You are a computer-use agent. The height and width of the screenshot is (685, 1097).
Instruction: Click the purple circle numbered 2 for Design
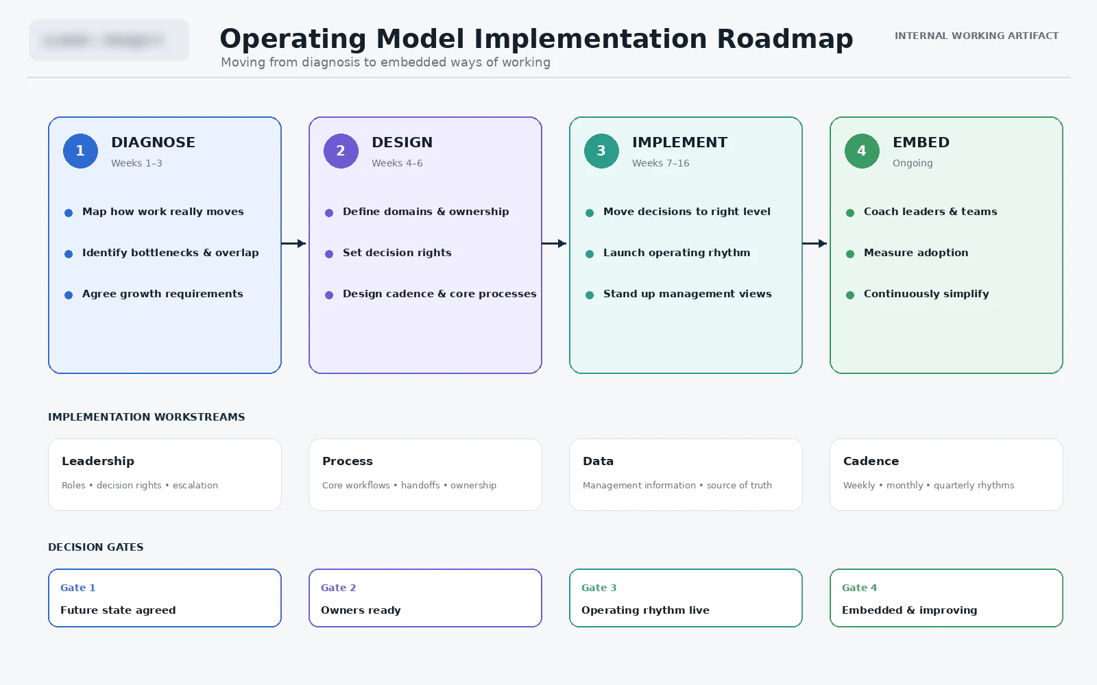[341, 151]
